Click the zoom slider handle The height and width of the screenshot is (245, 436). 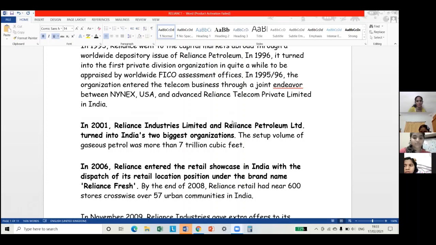pos(372,221)
